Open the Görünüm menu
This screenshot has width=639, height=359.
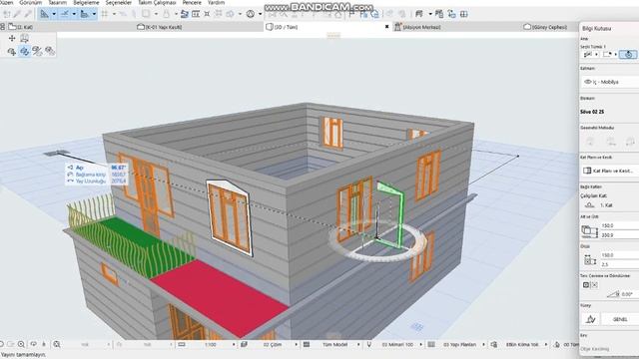point(31,2)
